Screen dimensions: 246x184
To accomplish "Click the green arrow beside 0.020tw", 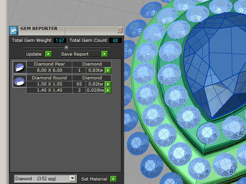I will [108, 90].
